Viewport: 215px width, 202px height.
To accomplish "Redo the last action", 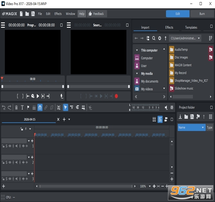I will 9,108.
